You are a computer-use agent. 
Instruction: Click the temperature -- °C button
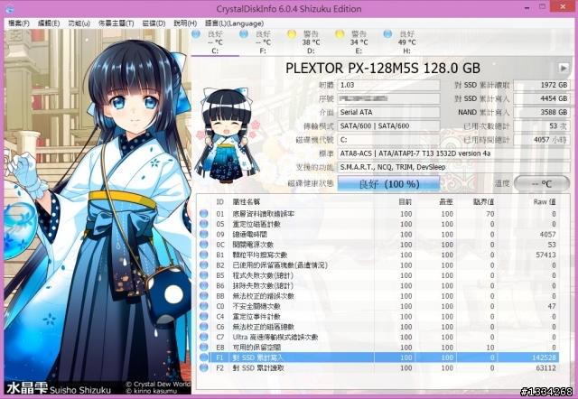pyautogui.click(x=542, y=183)
